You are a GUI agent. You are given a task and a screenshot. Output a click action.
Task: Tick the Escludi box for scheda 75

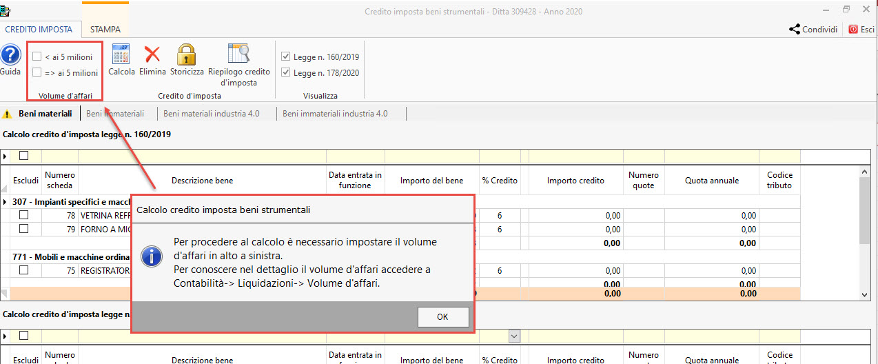click(23, 270)
